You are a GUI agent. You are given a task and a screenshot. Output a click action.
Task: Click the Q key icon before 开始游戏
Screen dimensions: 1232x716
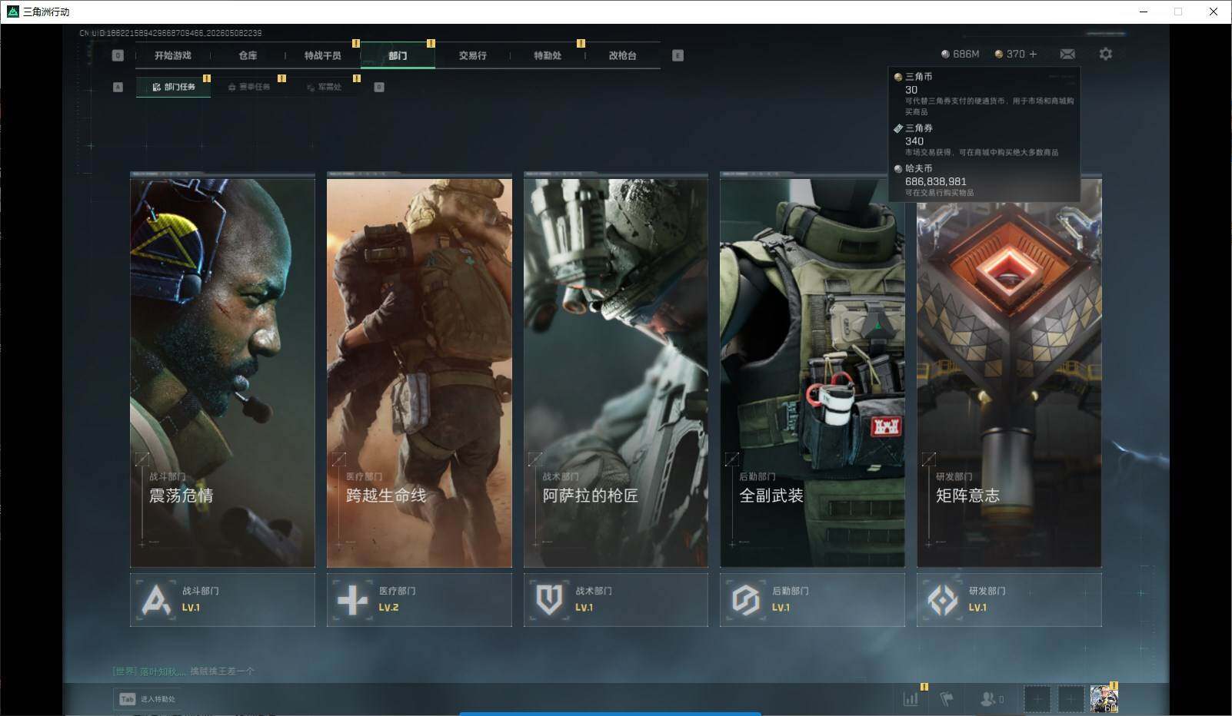(118, 55)
